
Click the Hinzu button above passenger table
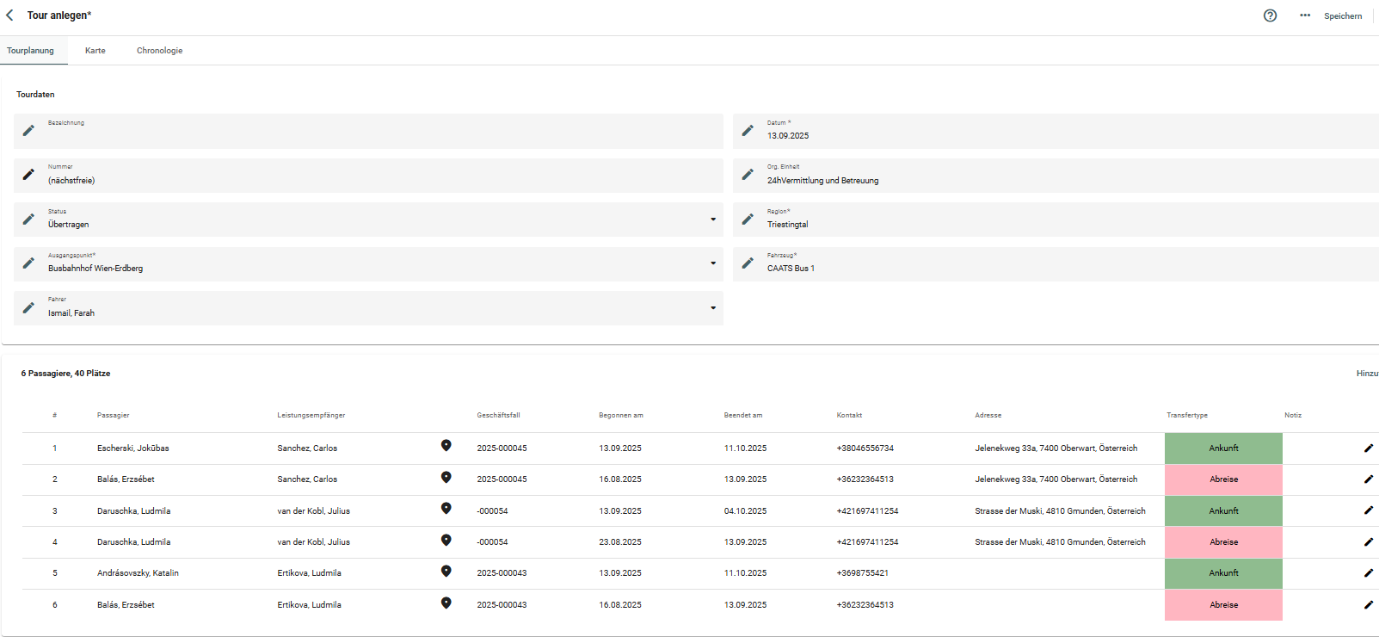1366,374
